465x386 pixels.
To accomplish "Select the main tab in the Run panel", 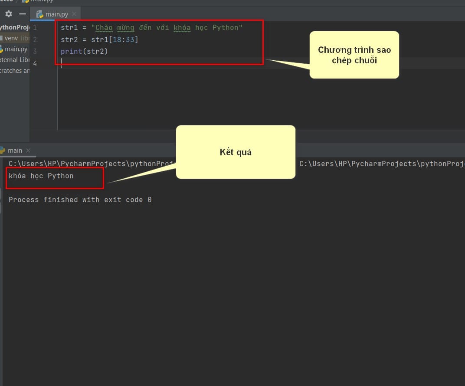I will coord(14,150).
